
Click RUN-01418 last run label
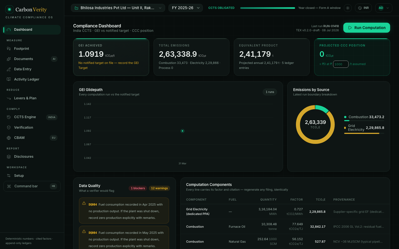(331, 26)
